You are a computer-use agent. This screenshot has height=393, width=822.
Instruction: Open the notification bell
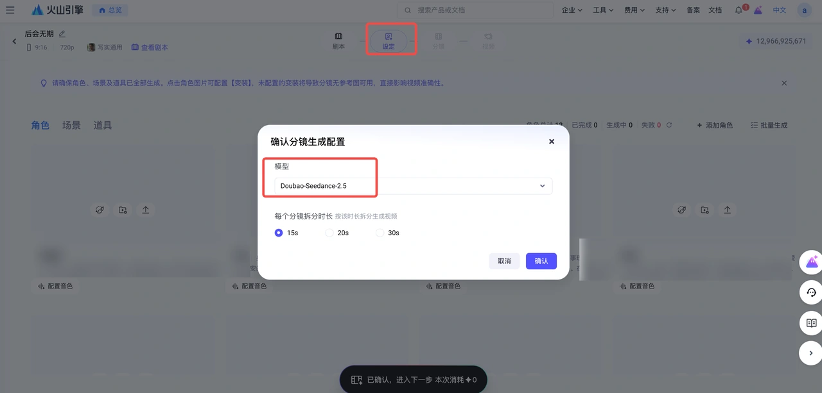(x=739, y=10)
